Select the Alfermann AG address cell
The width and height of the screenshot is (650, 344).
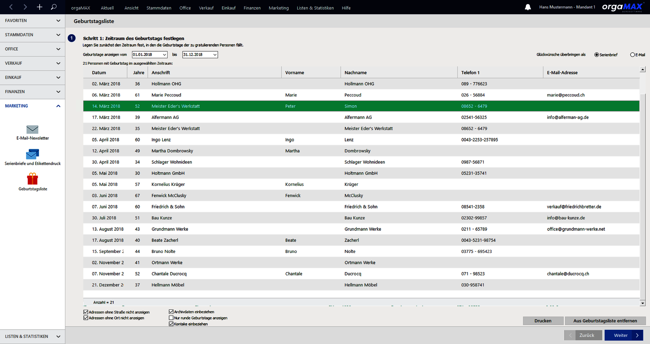click(165, 117)
